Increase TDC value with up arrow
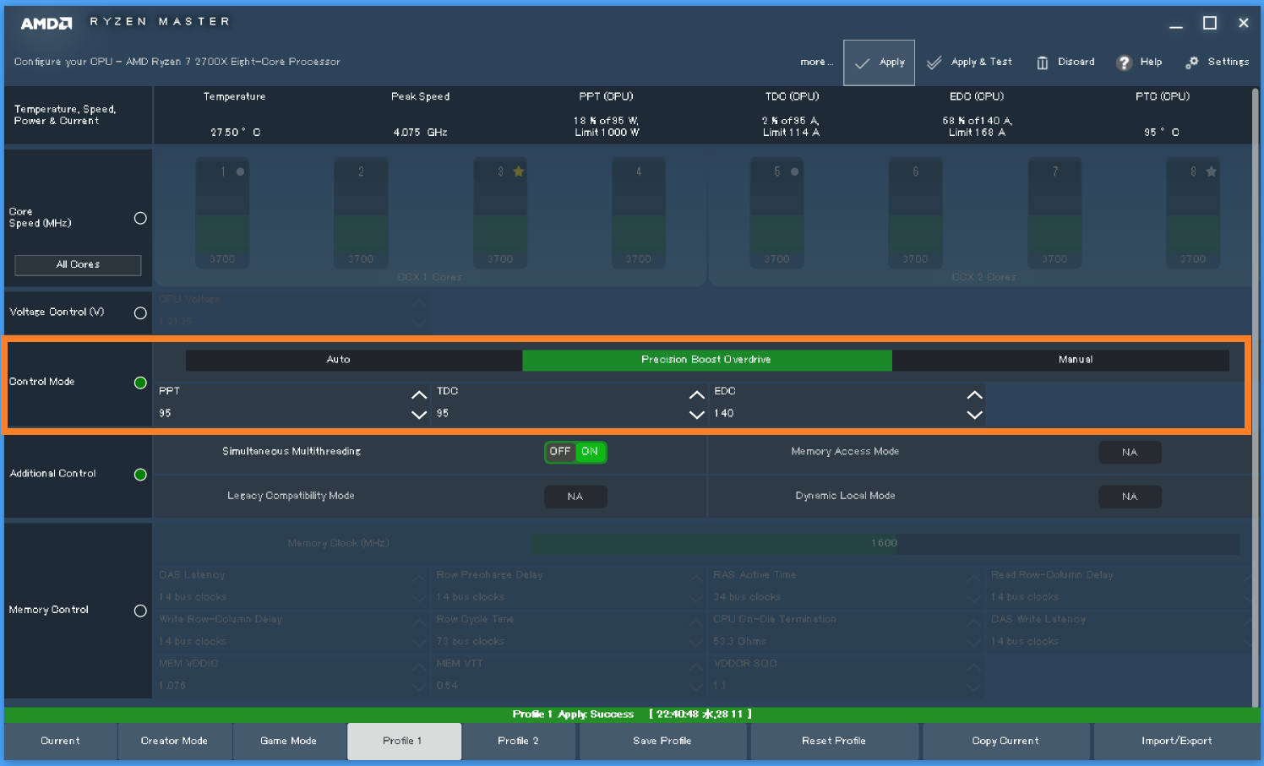This screenshot has height=766, width=1264. [696, 394]
